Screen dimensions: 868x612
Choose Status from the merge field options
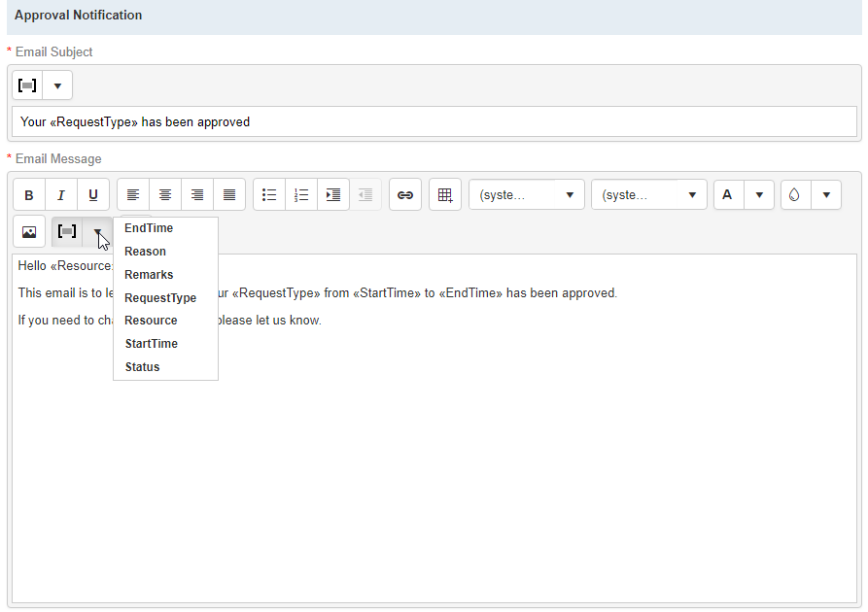tap(142, 366)
